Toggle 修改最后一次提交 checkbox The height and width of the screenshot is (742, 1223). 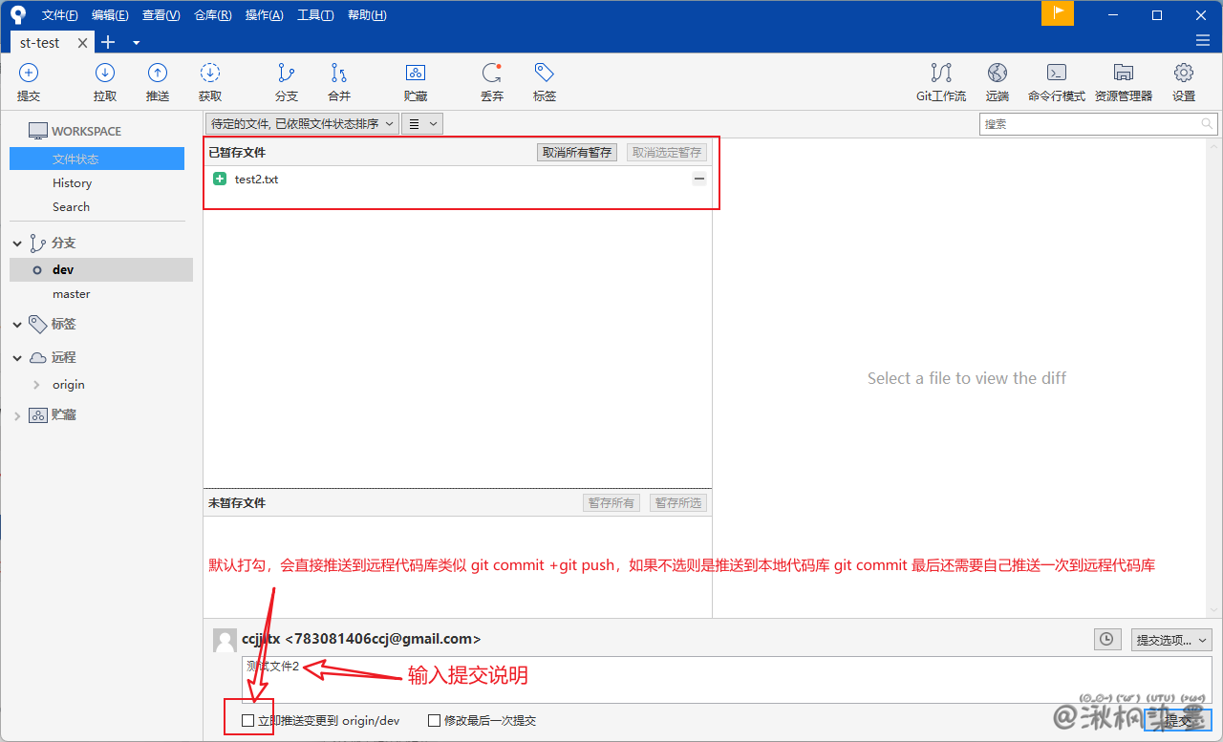tap(434, 721)
